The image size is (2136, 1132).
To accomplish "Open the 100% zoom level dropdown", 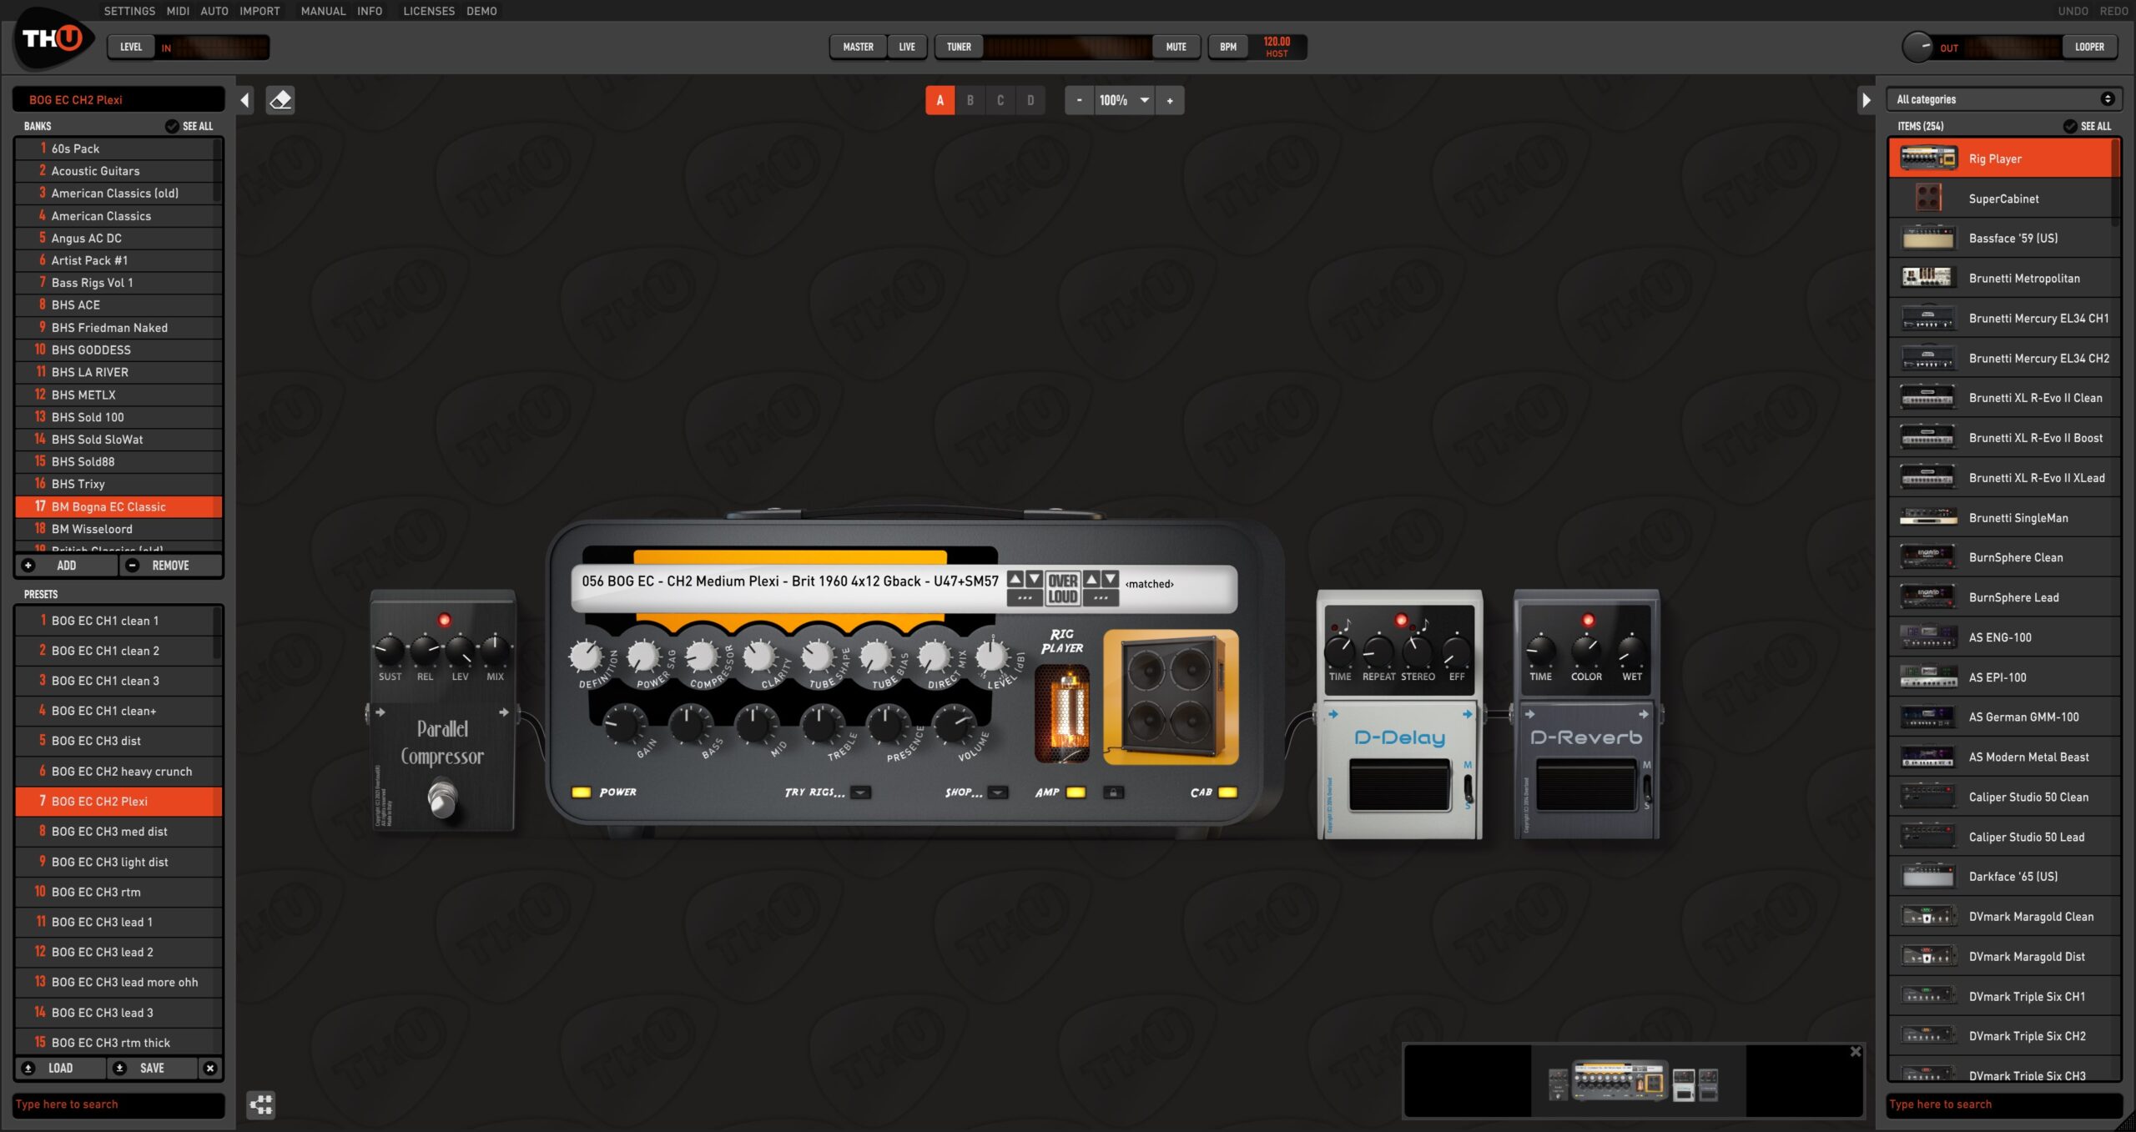I will (1144, 99).
